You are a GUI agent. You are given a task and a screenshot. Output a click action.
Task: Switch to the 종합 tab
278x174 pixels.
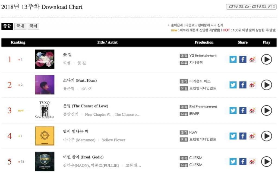[7, 26]
